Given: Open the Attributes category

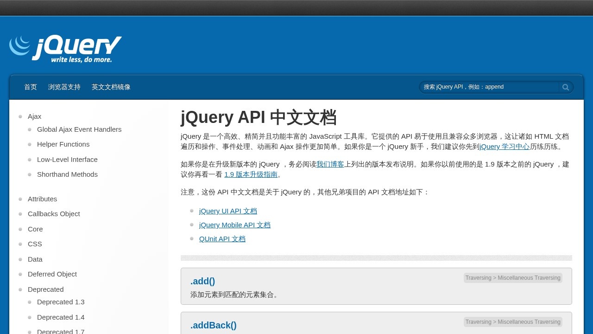Looking at the screenshot, I should (x=42, y=199).
